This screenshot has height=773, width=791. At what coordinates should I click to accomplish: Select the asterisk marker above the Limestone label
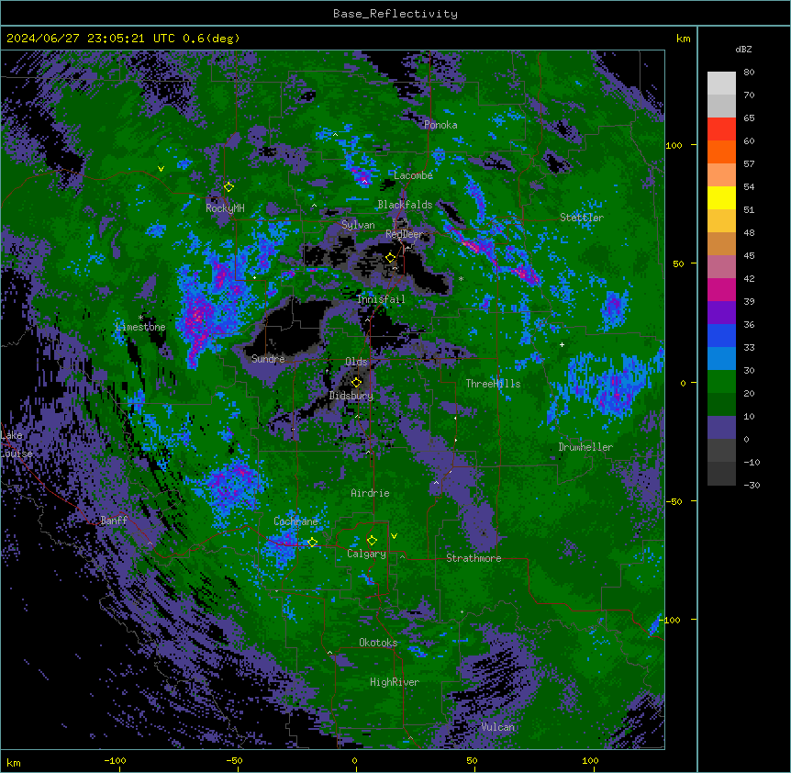[140, 318]
